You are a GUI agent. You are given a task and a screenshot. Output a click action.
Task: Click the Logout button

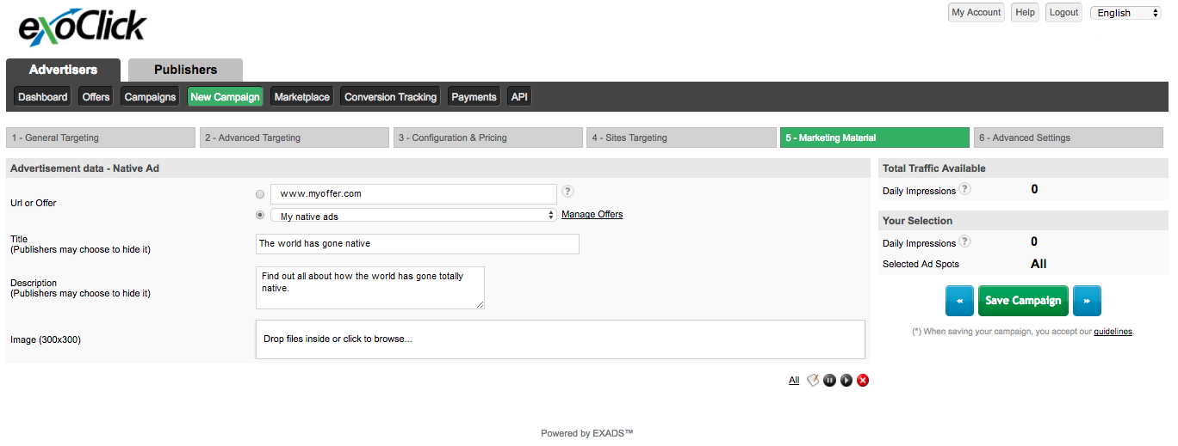point(1064,13)
